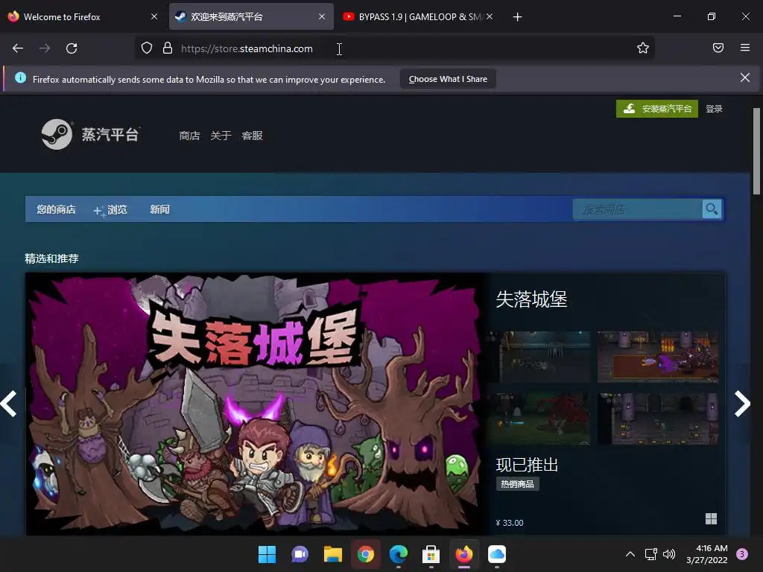Click the page vertical scrollbar thumb

pos(756,151)
